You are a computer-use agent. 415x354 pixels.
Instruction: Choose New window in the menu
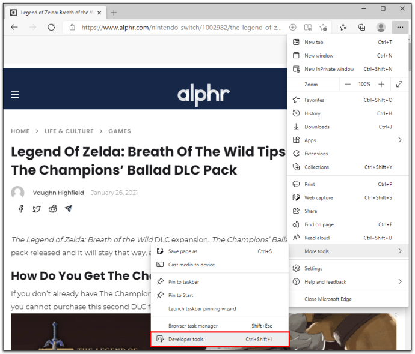pyautogui.click(x=348, y=56)
